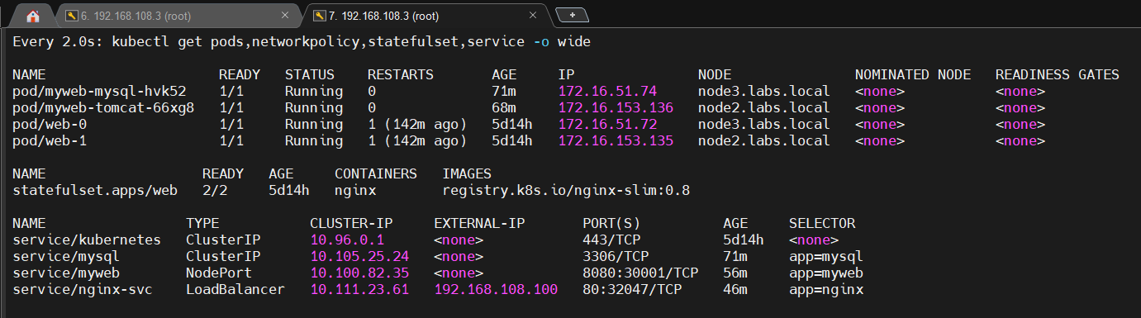Open the home tab icon
1141x318 pixels.
click(33, 16)
